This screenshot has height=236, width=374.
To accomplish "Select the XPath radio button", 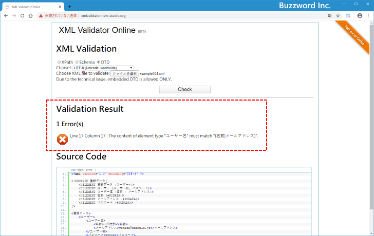I will (x=59, y=62).
